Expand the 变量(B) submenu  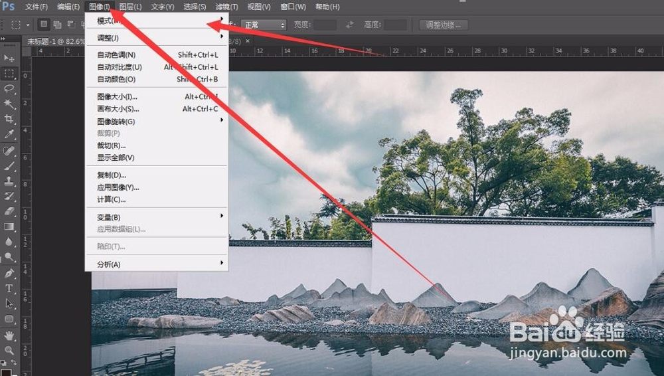tap(157, 217)
